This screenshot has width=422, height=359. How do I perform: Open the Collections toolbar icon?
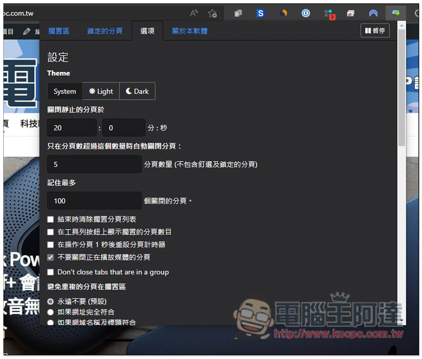click(238, 13)
